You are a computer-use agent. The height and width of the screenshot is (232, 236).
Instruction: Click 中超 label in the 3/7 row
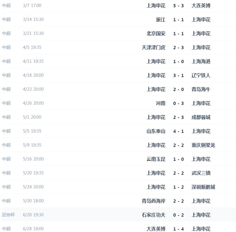[6, 6]
